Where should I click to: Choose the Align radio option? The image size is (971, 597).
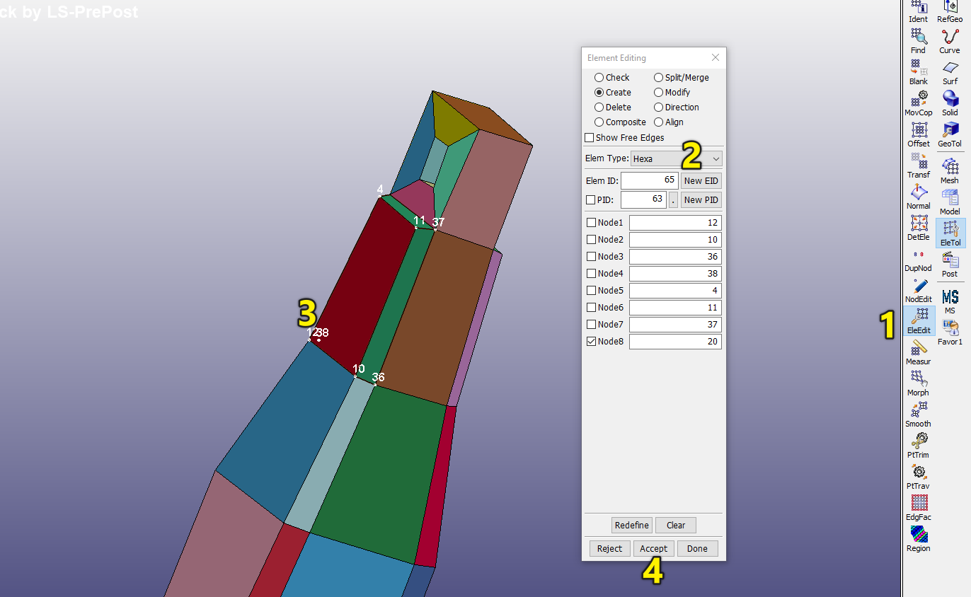point(658,122)
